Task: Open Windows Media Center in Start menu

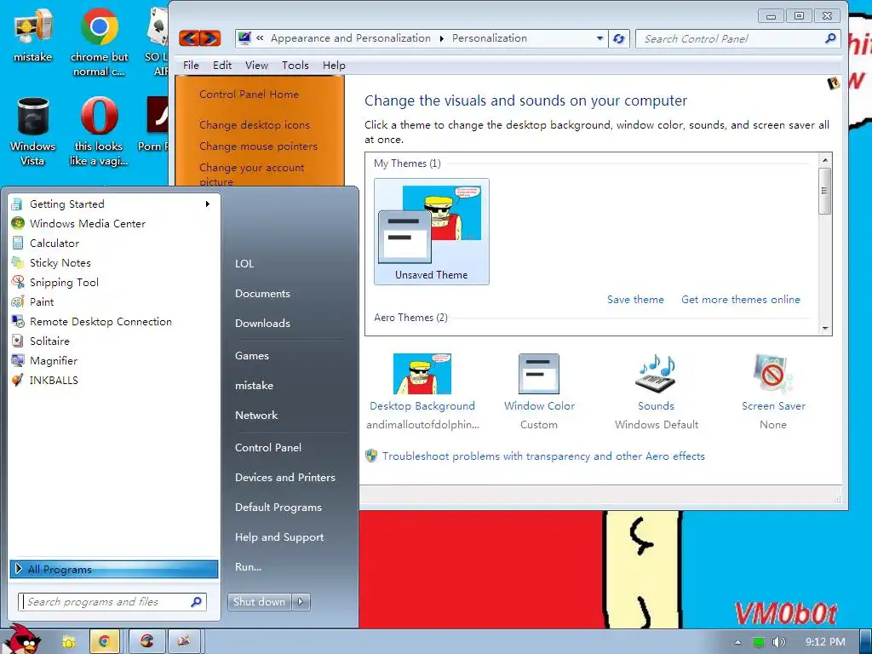Action: (x=88, y=224)
